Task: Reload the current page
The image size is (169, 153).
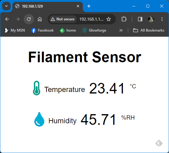Action: [x=29, y=19]
